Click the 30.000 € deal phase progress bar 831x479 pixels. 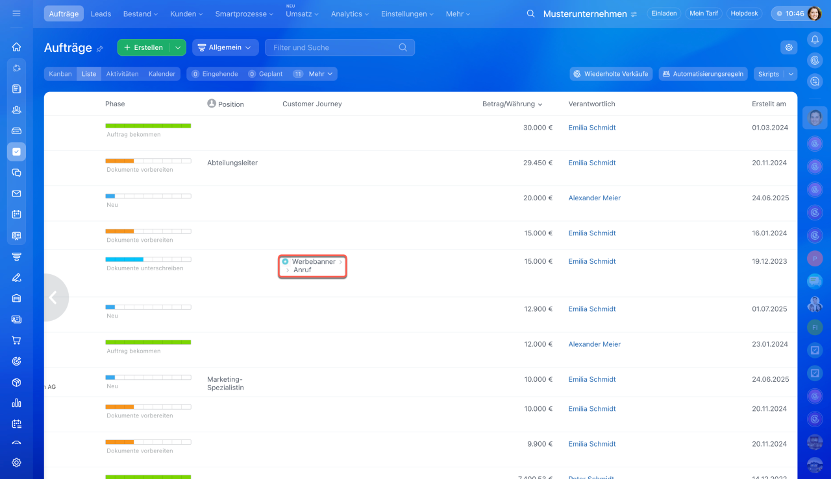pyautogui.click(x=148, y=126)
